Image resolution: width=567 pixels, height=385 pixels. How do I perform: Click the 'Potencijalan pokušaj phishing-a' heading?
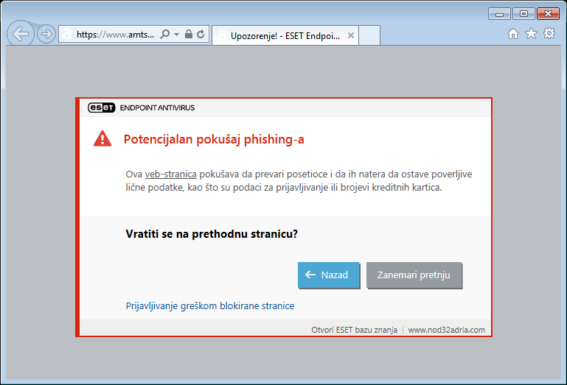click(x=214, y=139)
